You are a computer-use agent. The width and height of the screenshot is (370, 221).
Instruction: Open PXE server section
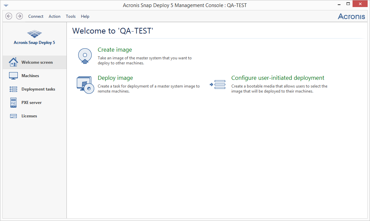[x=35, y=103]
